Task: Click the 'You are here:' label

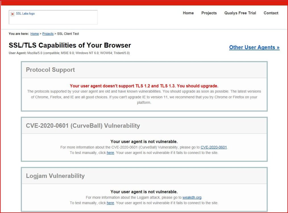Action: pyautogui.click(x=18, y=34)
